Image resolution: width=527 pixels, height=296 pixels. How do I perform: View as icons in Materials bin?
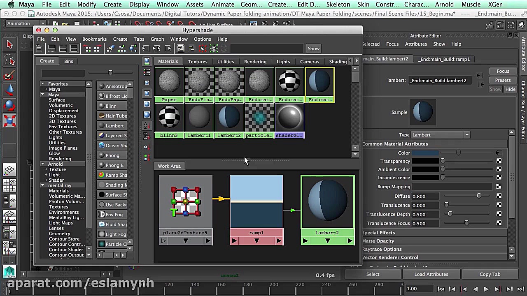(x=147, y=61)
